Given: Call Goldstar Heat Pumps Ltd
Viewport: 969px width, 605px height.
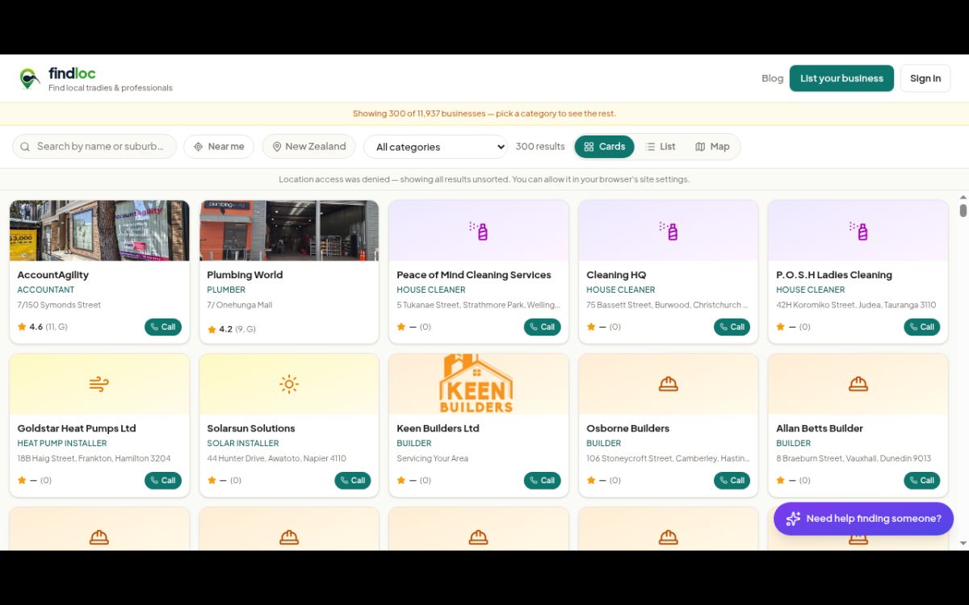Looking at the screenshot, I should (x=163, y=480).
